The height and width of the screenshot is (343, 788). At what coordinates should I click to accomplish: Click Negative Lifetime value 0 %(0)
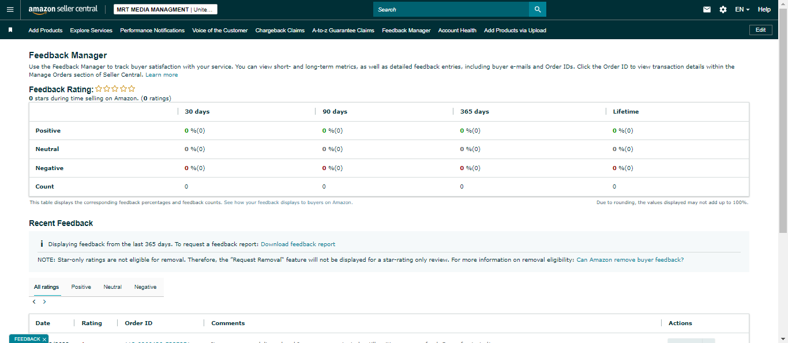pos(623,168)
